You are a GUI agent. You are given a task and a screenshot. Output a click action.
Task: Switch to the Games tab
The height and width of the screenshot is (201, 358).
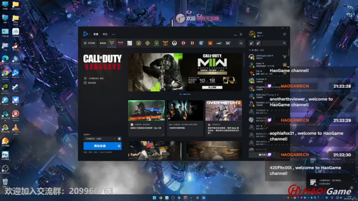pos(96,34)
